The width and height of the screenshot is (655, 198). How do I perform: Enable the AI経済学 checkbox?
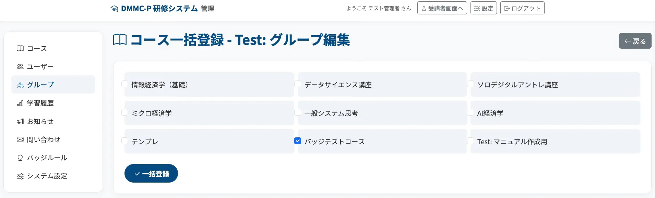(x=471, y=112)
